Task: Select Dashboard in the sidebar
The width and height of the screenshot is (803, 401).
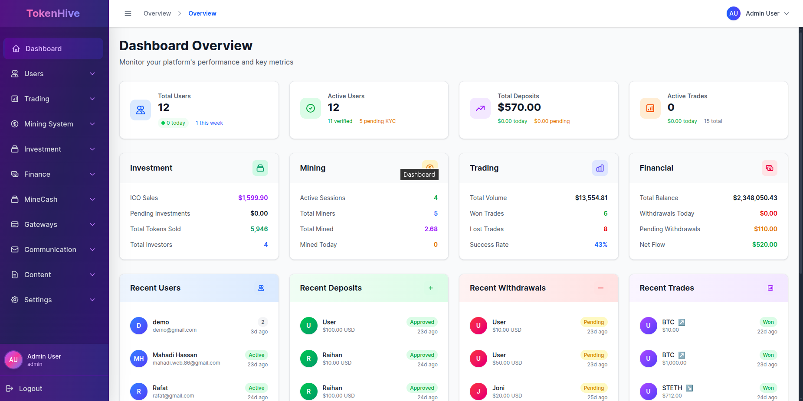Action: (53, 49)
